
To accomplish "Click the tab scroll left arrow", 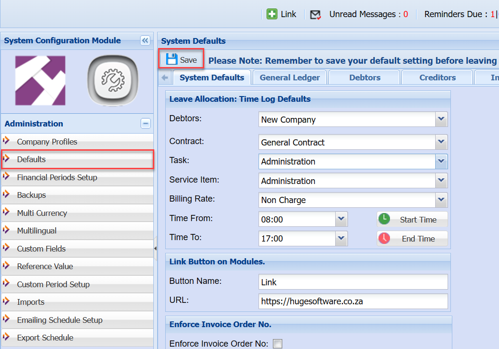I will [165, 78].
